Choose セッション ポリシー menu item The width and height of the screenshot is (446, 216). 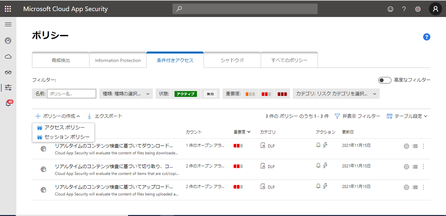coord(63,137)
